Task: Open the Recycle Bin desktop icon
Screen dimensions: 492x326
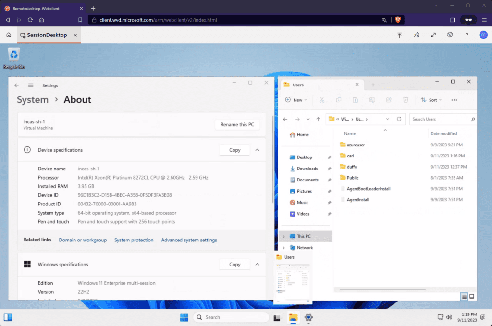Action: pos(14,58)
